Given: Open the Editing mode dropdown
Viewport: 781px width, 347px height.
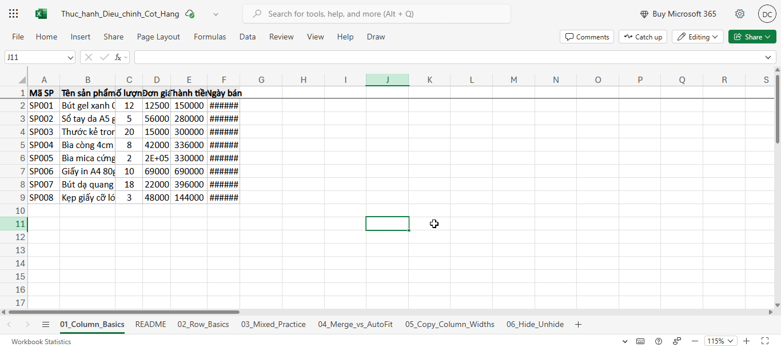Looking at the screenshot, I should pos(698,37).
